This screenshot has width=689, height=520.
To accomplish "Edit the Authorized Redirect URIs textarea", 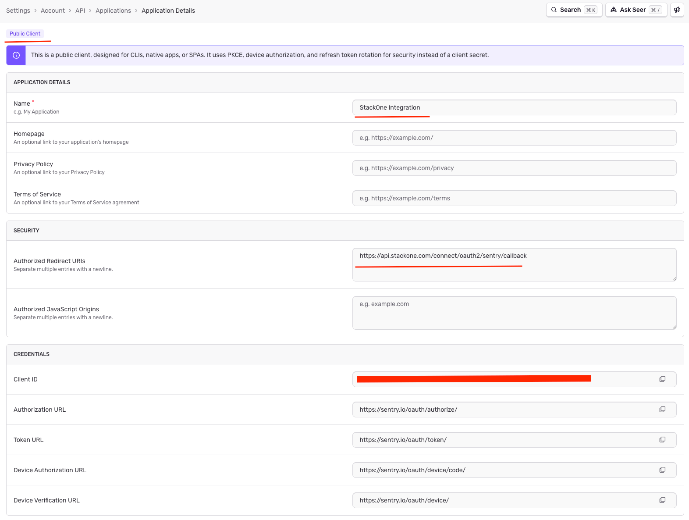I will pyautogui.click(x=514, y=265).
